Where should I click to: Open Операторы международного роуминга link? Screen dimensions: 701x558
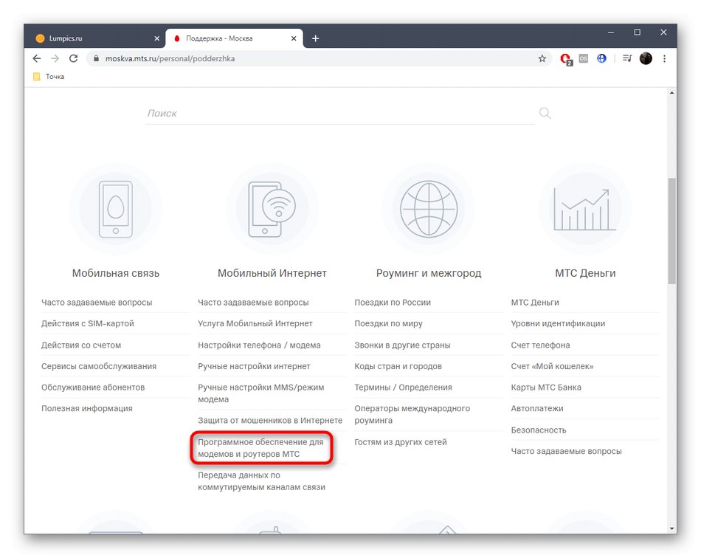pyautogui.click(x=412, y=415)
